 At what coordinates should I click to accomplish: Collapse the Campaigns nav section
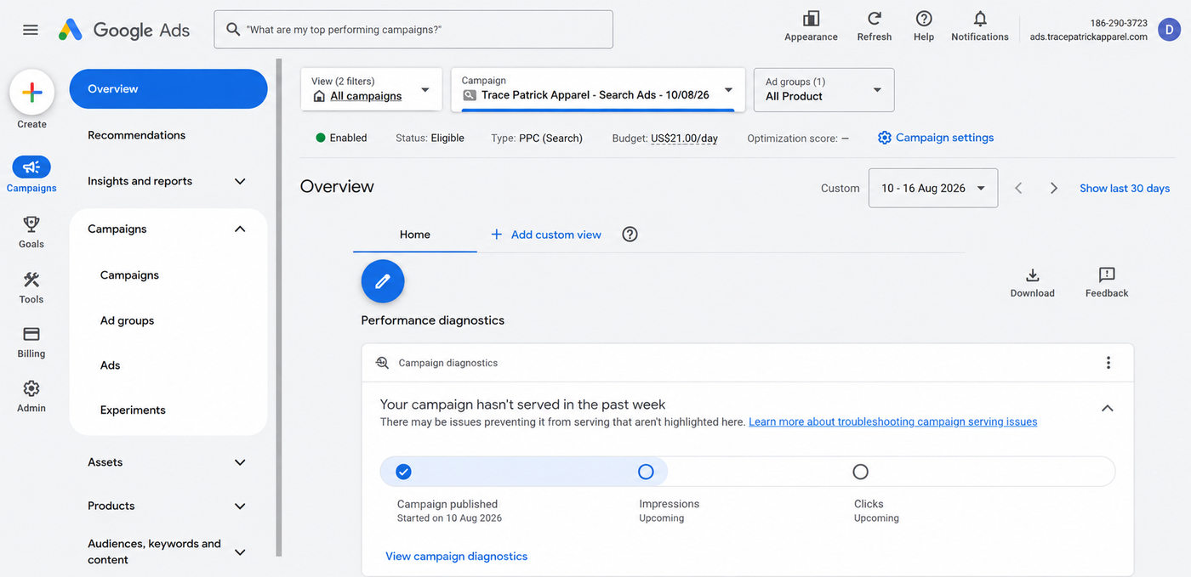240,229
